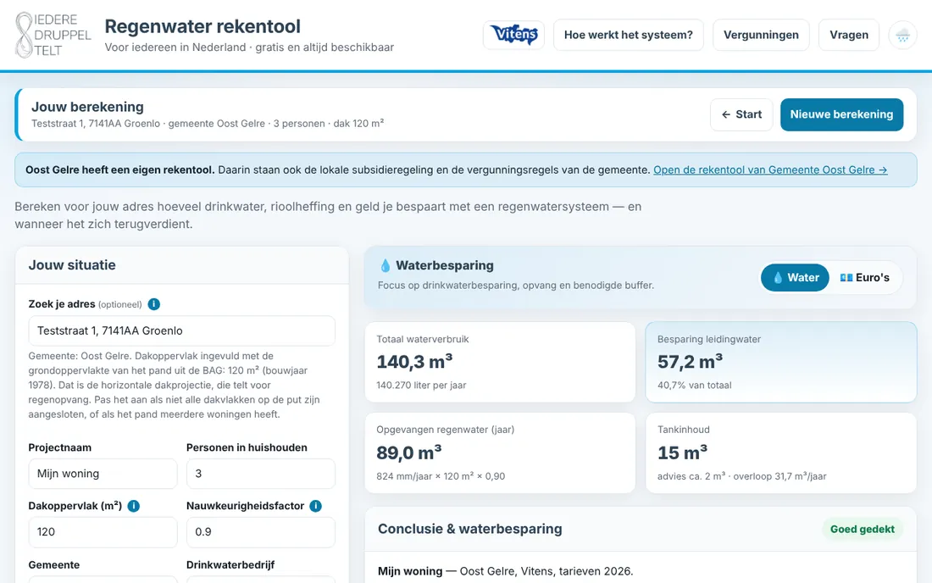Open the Vitens logo link
The image size is (932, 583).
click(514, 35)
